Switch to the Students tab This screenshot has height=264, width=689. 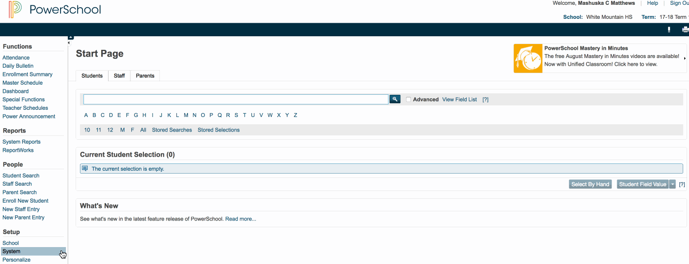click(x=92, y=75)
